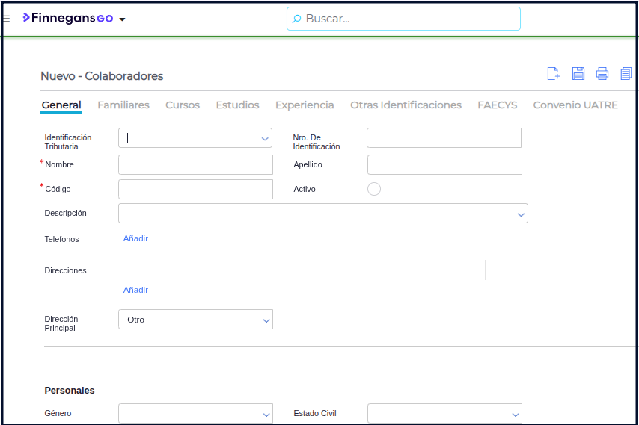This screenshot has width=639, height=425.
Task: Click the printer icon
Action: pyautogui.click(x=602, y=73)
